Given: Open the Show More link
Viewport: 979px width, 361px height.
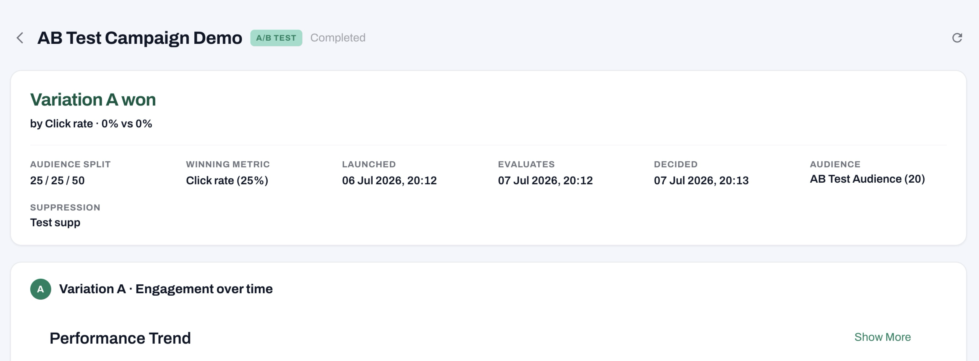Looking at the screenshot, I should coord(882,337).
